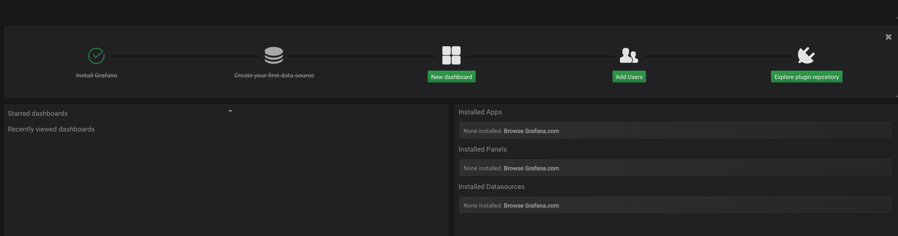Click the Install Grafana step label
This screenshot has height=236, width=898.
[x=97, y=75]
